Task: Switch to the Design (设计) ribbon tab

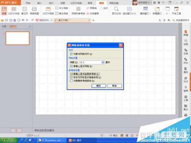Action: point(51,3)
